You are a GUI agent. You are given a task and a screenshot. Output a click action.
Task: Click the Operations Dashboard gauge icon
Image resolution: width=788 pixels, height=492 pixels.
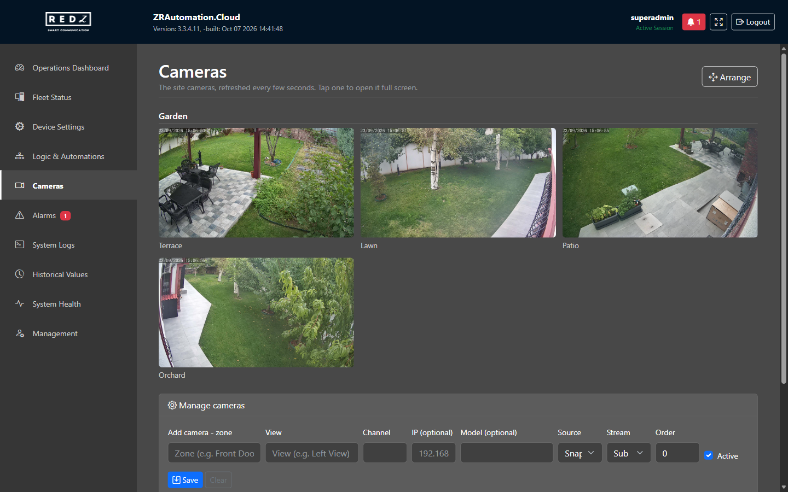(20, 68)
